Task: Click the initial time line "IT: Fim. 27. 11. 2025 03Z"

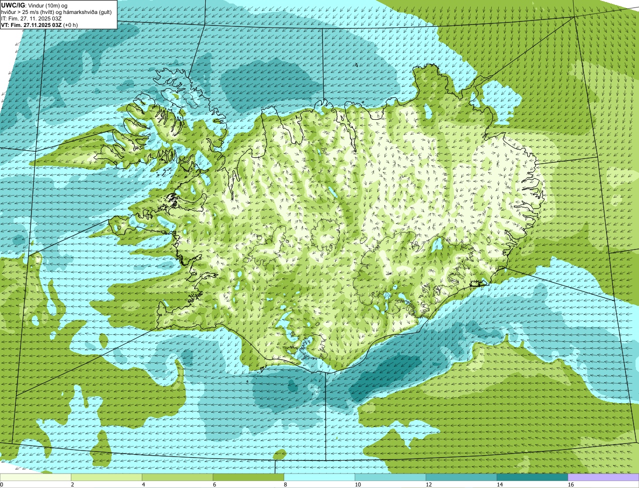Action: coord(31,18)
